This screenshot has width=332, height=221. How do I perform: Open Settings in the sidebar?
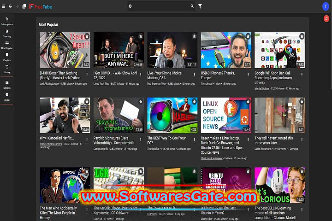point(7,85)
